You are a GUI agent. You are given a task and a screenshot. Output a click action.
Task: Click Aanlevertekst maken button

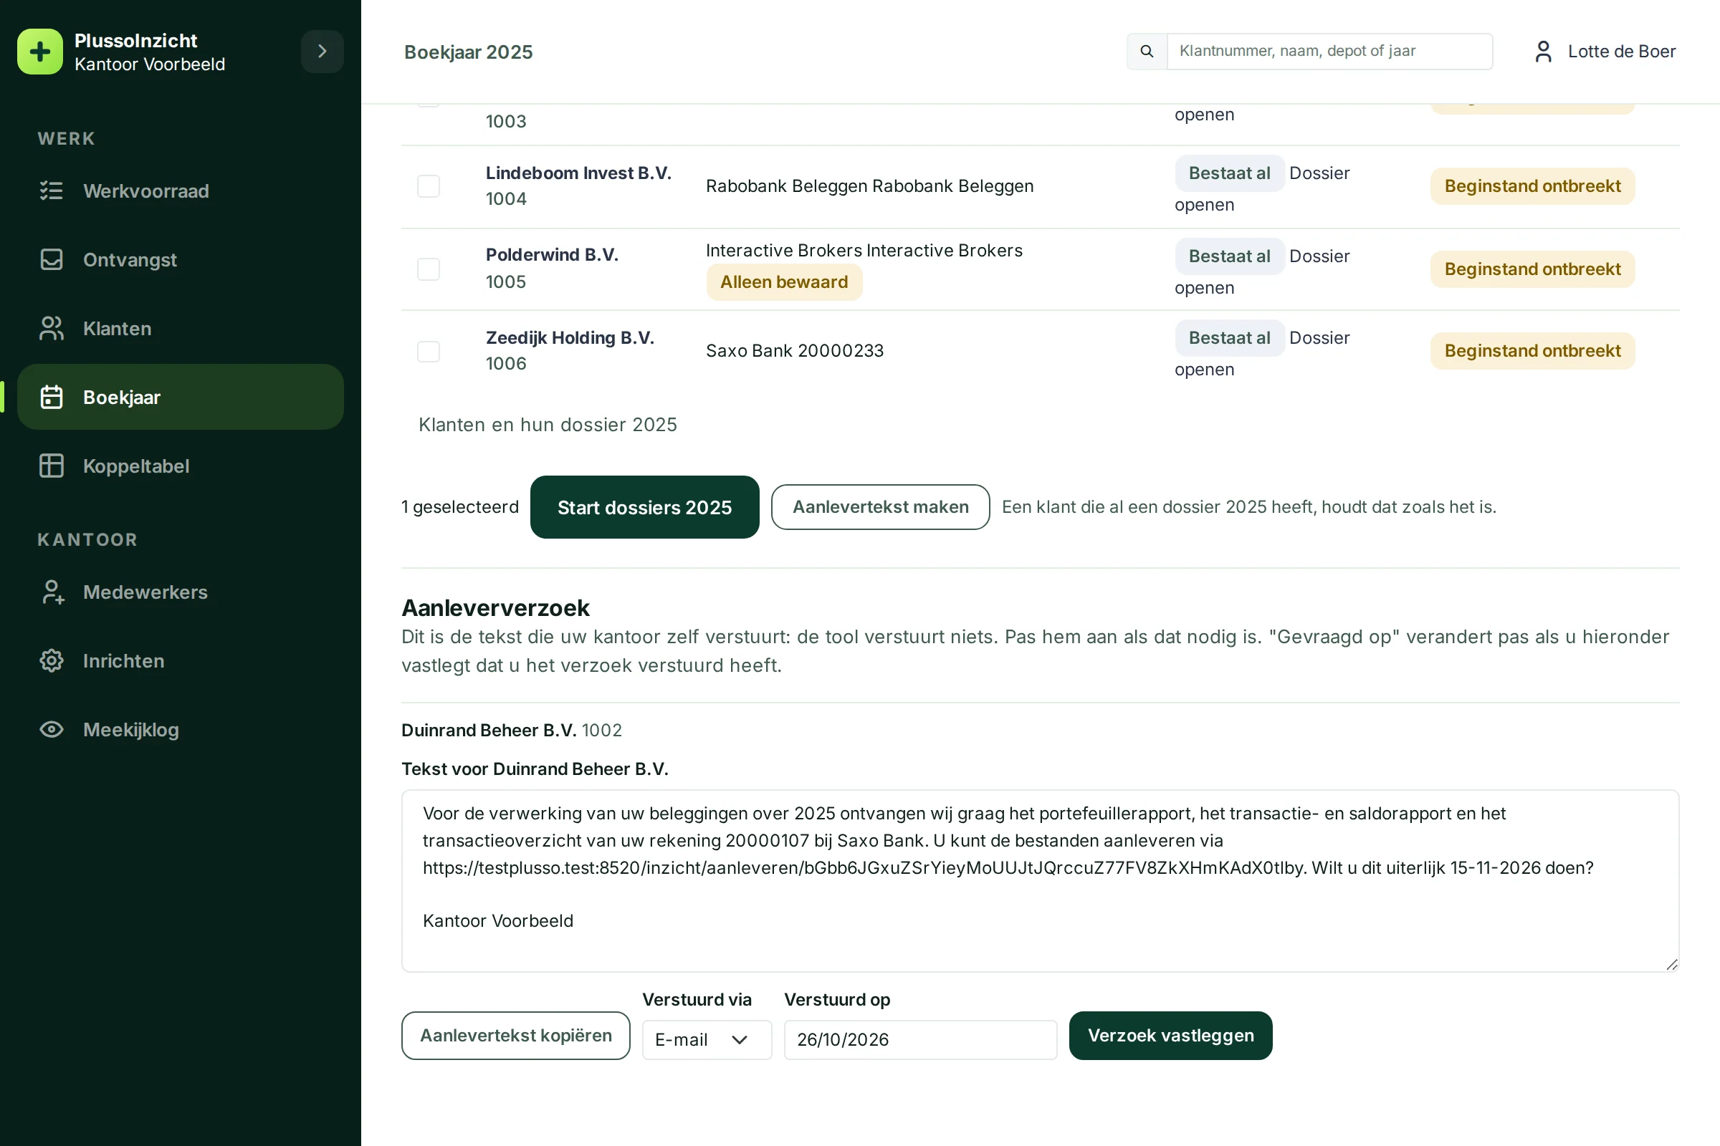[x=880, y=507]
